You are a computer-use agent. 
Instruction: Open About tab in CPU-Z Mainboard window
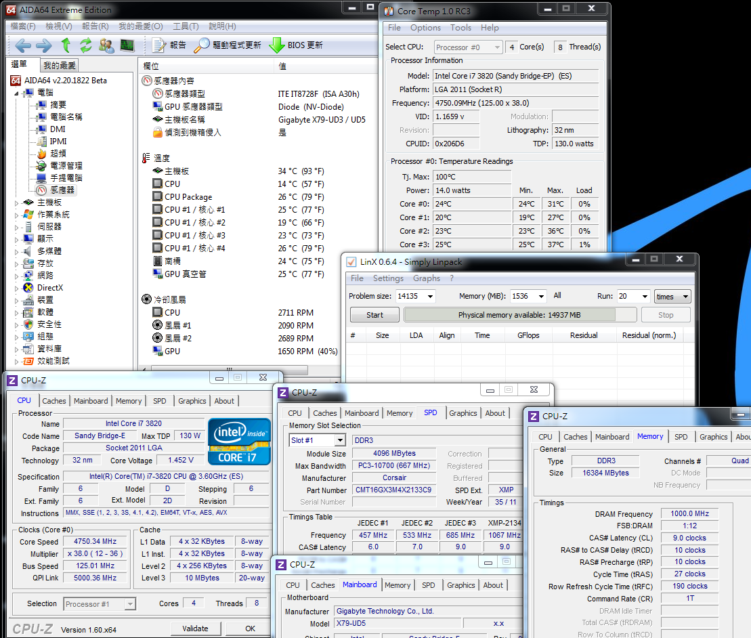pyautogui.click(x=493, y=585)
